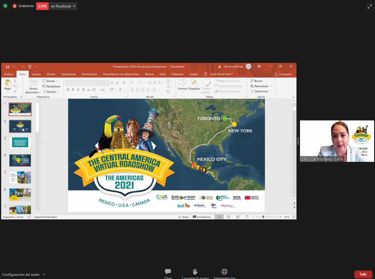Click the Cut scissors icon
The height and width of the screenshot is (279, 375).
coord(15,81)
